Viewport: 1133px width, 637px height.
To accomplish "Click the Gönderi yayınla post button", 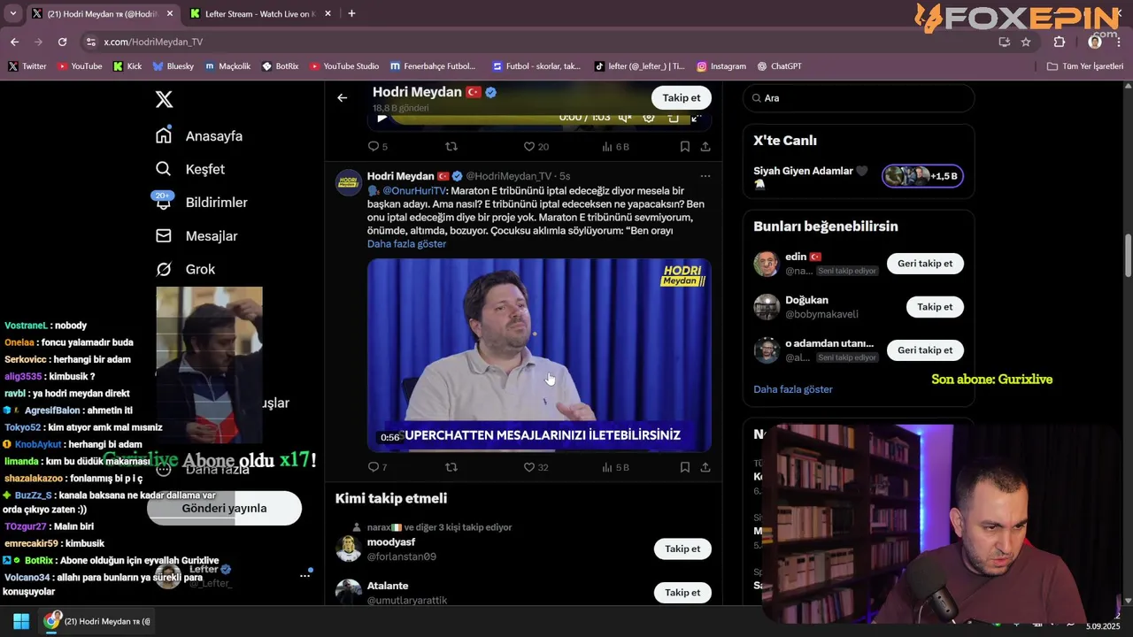I will (224, 508).
